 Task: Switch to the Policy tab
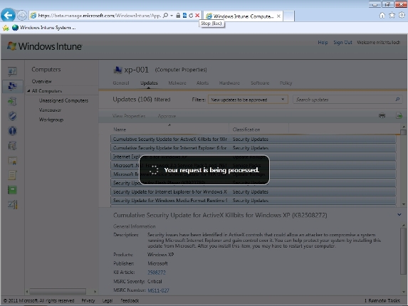point(286,83)
